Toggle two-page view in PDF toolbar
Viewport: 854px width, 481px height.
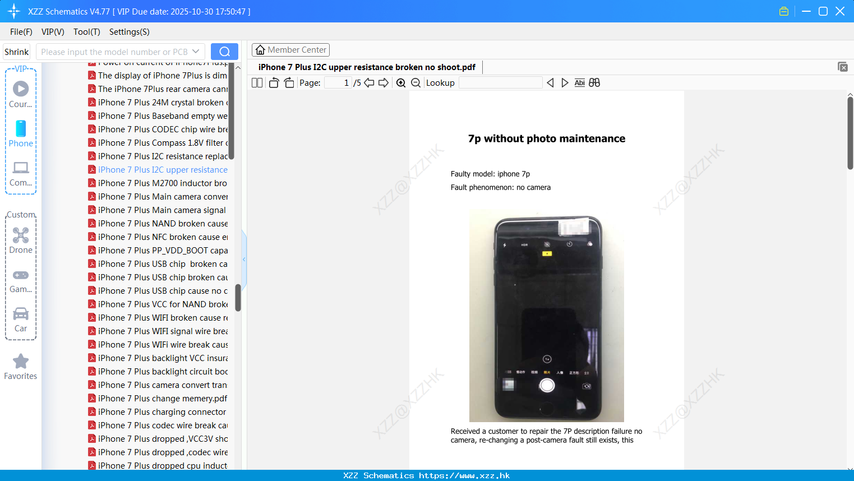pos(257,83)
